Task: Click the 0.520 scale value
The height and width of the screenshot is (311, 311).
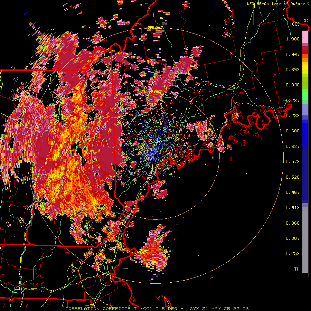Action: coord(293,177)
